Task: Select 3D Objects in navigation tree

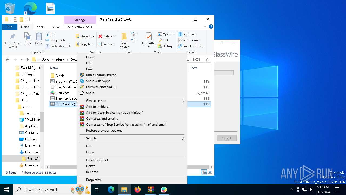Action: (x=32, y=120)
